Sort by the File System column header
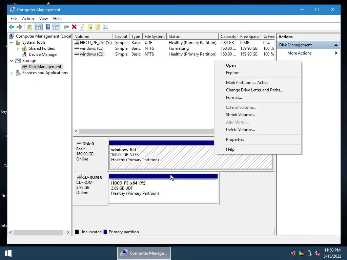Viewport: 347px width, 260px height. click(155, 37)
